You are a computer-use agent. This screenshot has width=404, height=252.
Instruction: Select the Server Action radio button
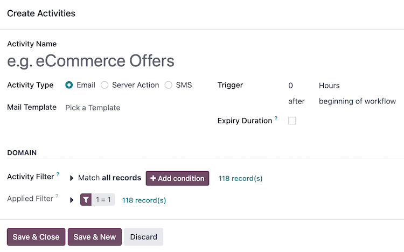105,85
